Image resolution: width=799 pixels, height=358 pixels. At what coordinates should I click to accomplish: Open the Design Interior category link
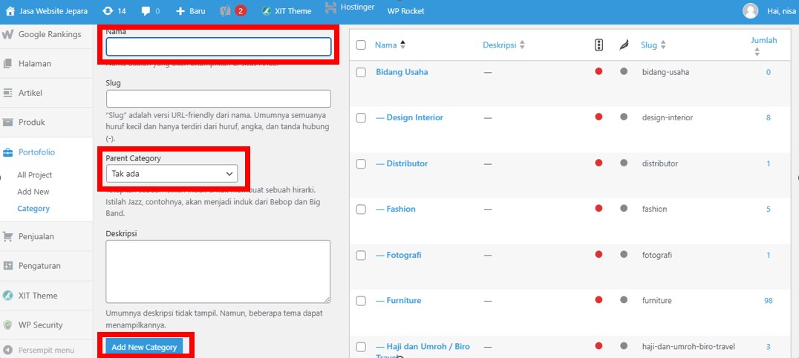point(410,117)
